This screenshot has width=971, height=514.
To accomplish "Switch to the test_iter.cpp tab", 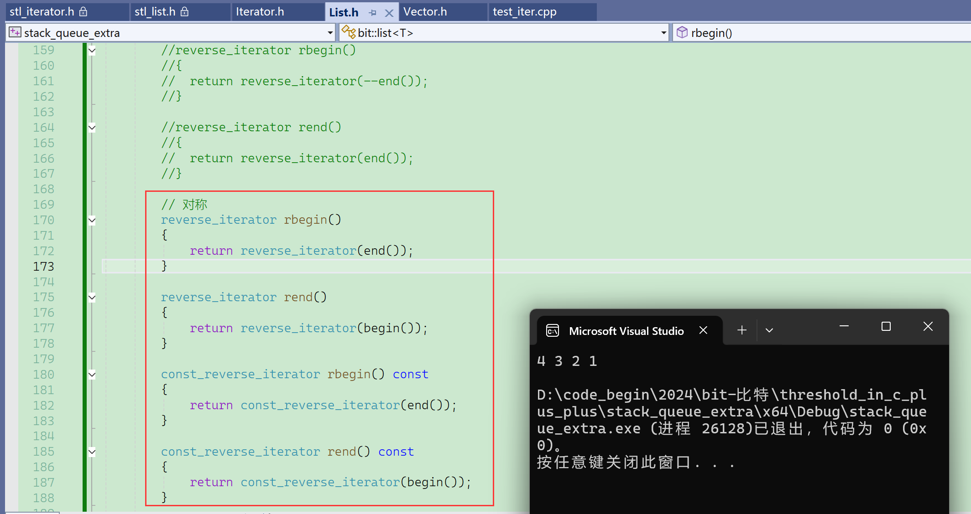I will pyautogui.click(x=524, y=12).
